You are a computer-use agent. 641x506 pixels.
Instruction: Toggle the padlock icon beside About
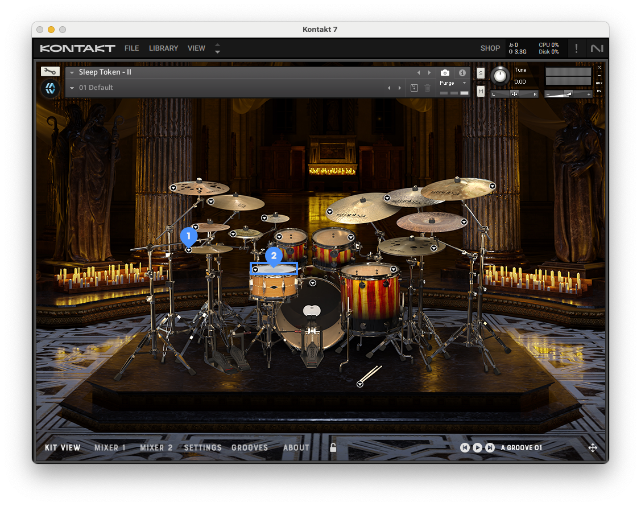[x=333, y=447]
